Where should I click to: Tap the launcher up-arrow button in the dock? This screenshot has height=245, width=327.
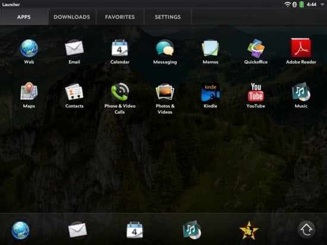(306, 230)
